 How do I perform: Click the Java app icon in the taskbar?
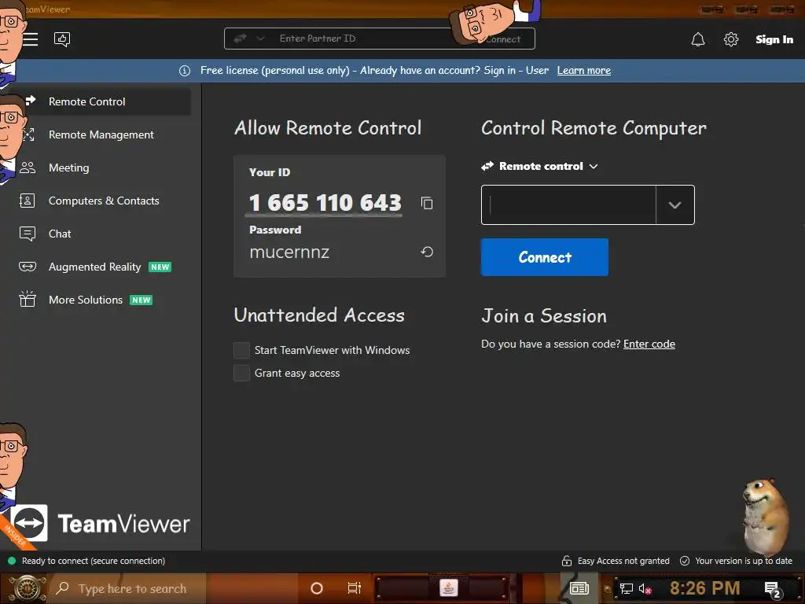[448, 588]
